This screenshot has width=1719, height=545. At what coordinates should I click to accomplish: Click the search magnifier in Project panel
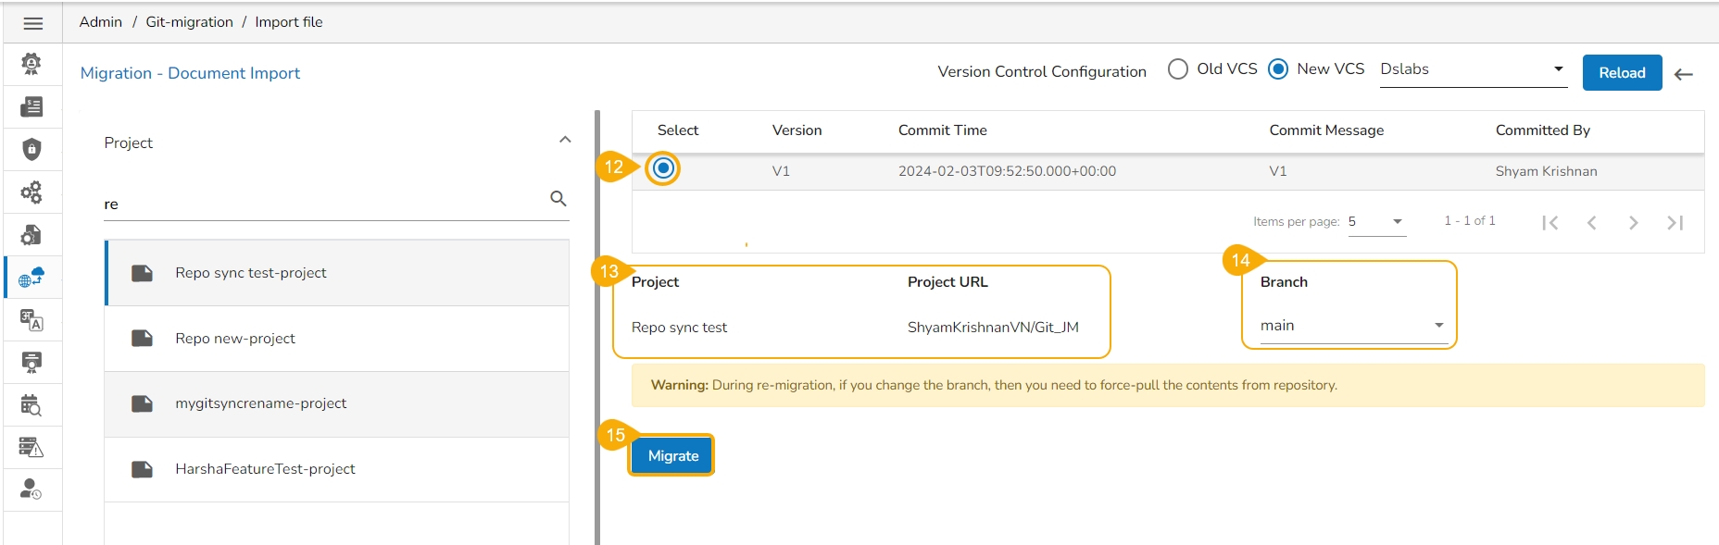point(558,199)
